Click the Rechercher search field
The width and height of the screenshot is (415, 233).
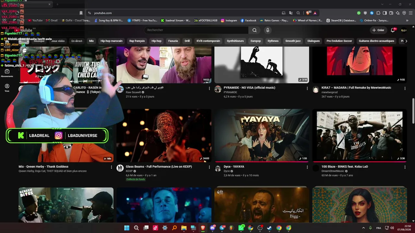click(196, 30)
